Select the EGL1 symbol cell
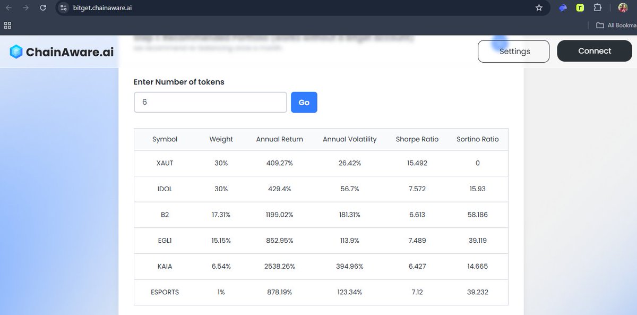 (165, 240)
